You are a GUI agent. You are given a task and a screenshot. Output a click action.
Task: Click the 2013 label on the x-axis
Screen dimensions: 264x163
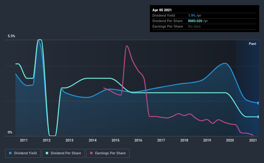[x=69, y=140]
